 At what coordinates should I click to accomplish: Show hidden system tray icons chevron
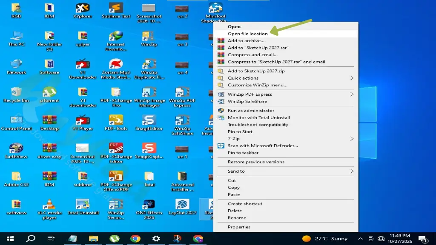click(360, 239)
